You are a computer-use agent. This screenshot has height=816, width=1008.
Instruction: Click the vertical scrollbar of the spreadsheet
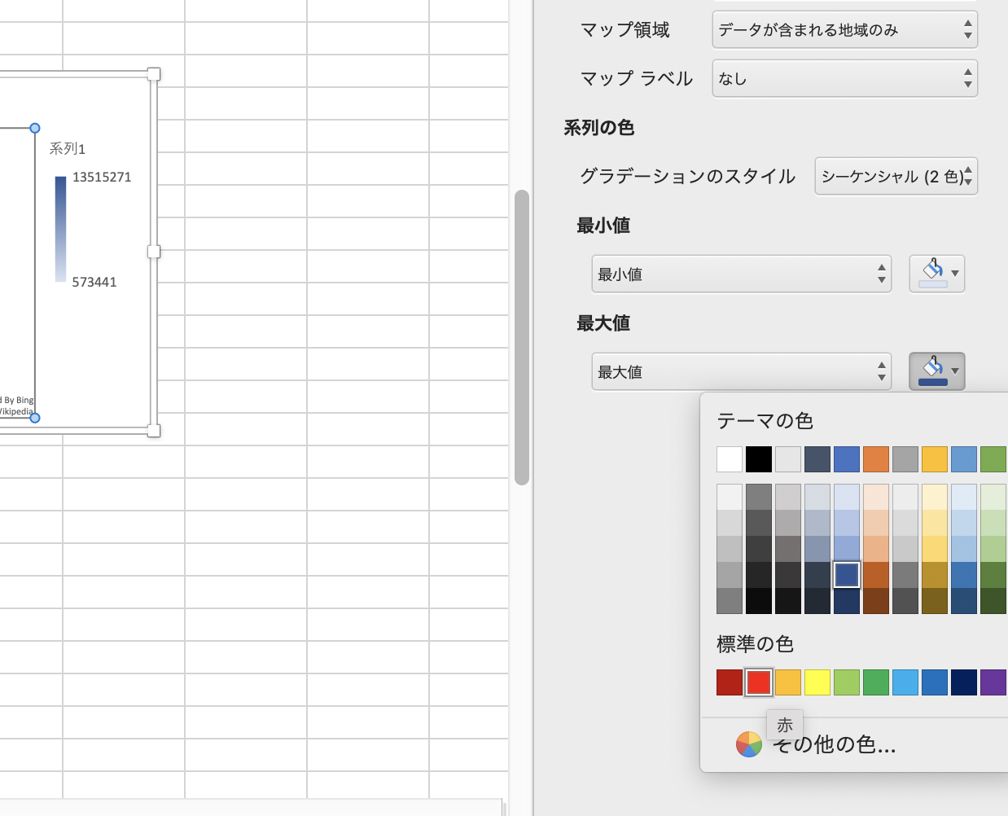click(522, 337)
